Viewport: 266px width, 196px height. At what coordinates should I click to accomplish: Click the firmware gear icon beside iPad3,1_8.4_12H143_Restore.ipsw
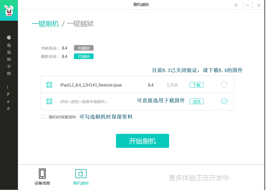click(49, 85)
